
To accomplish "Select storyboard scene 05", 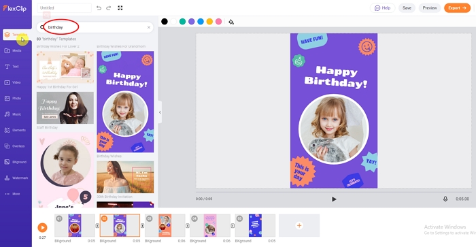I will [x=255, y=225].
